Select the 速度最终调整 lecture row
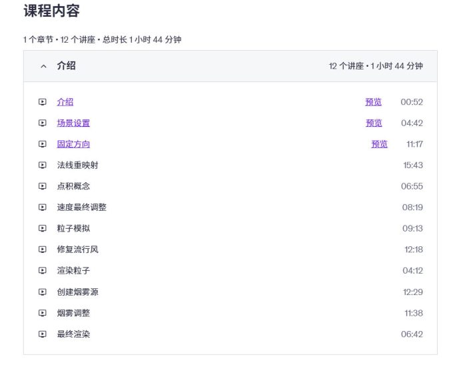Viewport: 459px width, 367px height. click(230, 208)
